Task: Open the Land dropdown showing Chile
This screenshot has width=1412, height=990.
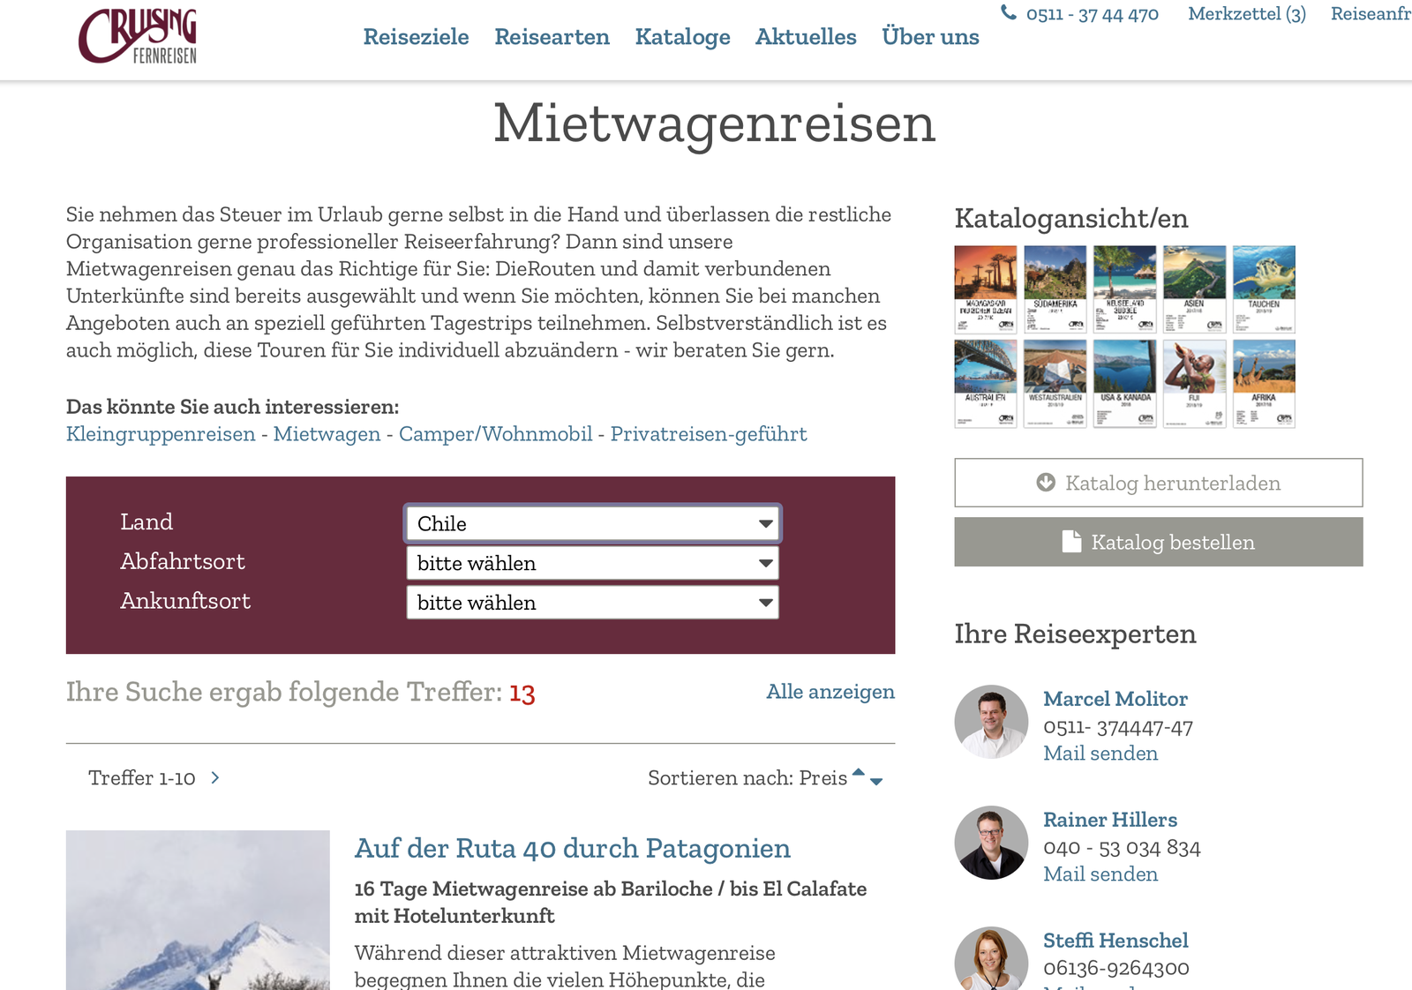Action: (592, 523)
